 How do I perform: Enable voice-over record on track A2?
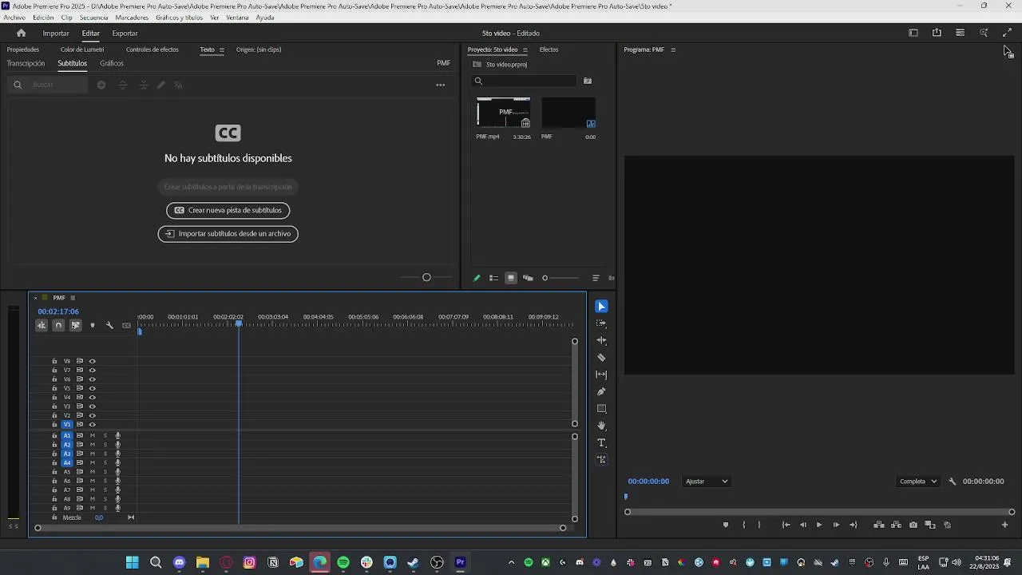(x=117, y=445)
